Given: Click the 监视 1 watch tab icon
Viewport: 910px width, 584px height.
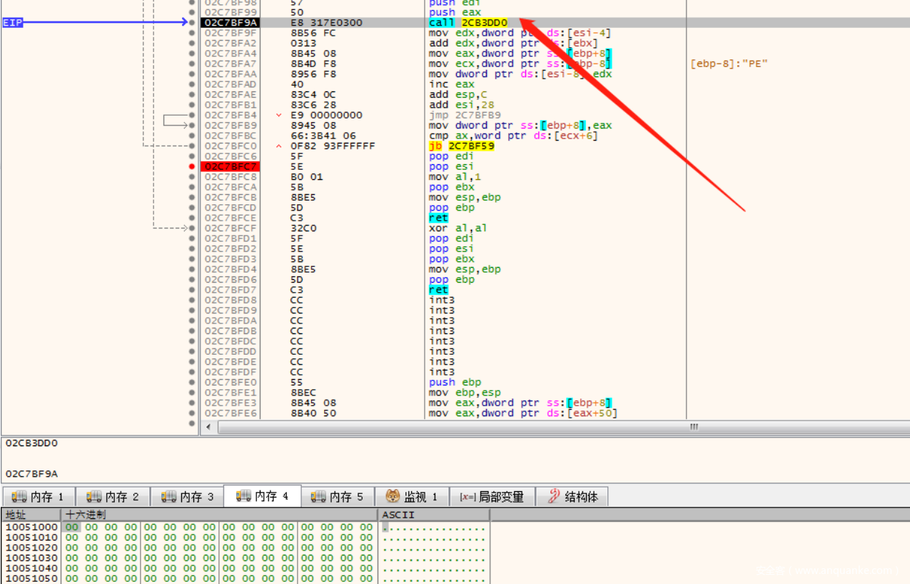Looking at the screenshot, I should 393,496.
